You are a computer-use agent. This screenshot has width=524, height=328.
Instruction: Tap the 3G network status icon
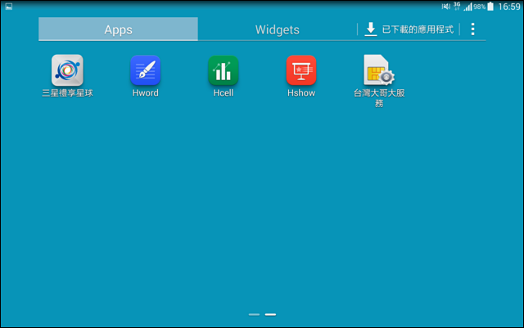point(457,6)
